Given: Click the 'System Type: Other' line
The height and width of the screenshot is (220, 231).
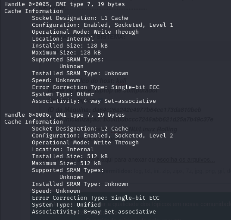Looking at the screenshot, I should click(63, 94).
